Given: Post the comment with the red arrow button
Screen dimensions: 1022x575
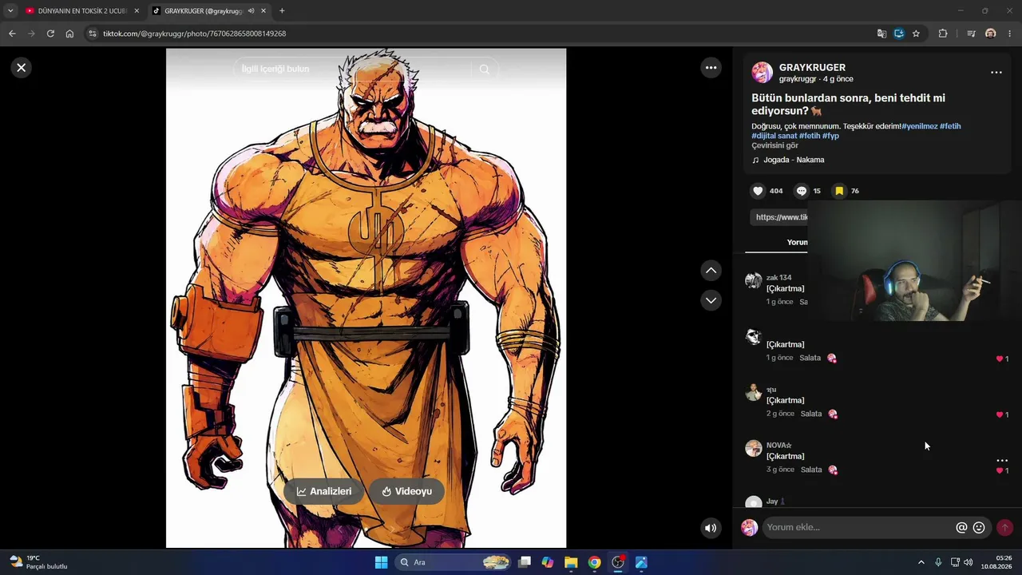Looking at the screenshot, I should point(1004,528).
